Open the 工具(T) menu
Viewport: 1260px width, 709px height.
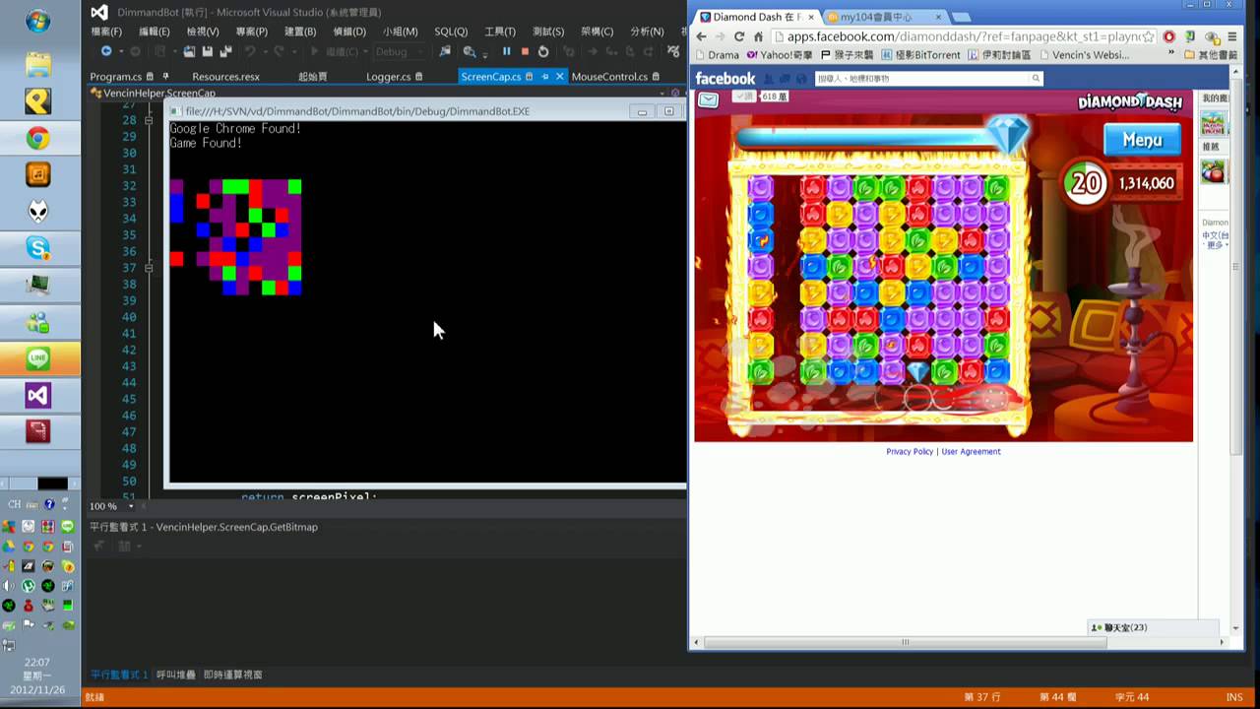click(500, 32)
